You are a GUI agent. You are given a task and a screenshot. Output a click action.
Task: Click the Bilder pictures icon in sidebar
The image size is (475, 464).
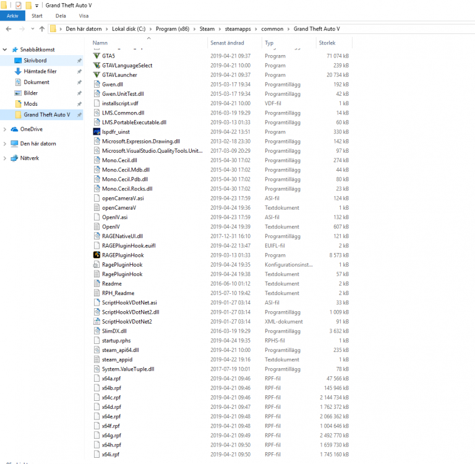pyautogui.click(x=18, y=93)
